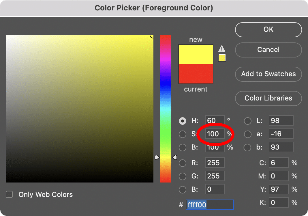Click the hex value input field
This screenshot has height=216, width=308.
coord(210,205)
